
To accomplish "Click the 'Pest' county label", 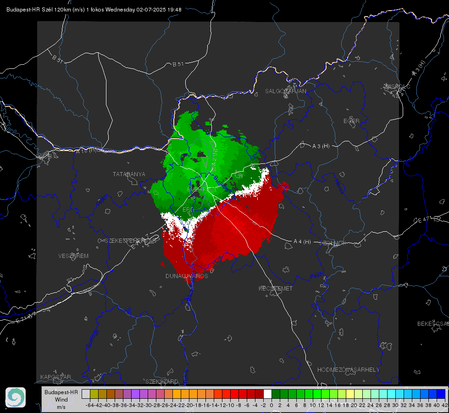I will 316,276.
